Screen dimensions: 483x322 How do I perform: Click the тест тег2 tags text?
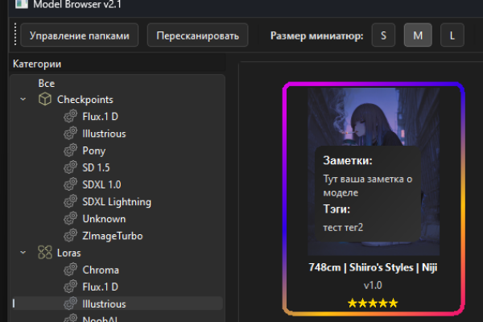click(343, 227)
